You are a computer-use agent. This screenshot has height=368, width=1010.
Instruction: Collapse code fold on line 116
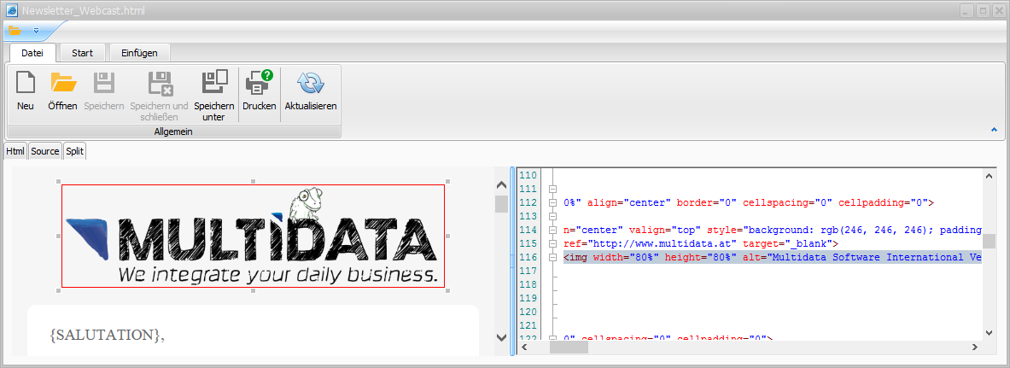(552, 257)
